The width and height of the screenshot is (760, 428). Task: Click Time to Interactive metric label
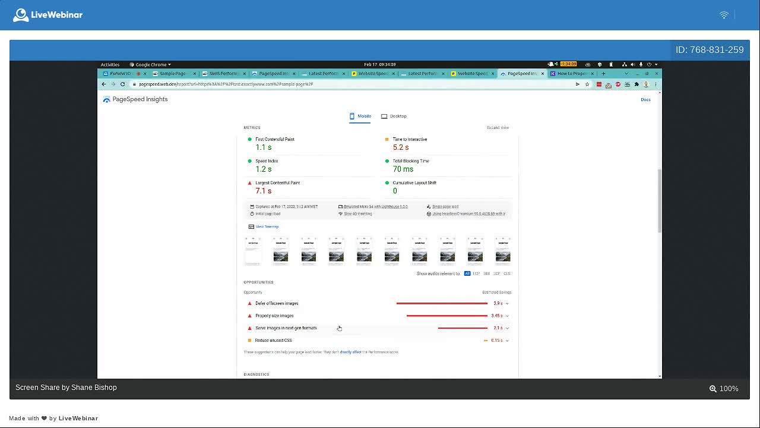pos(410,139)
